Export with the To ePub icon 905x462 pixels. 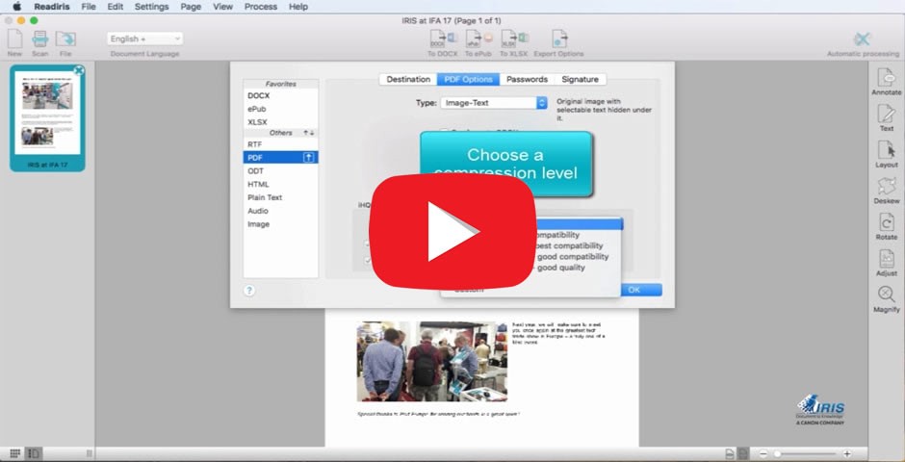coord(478,39)
